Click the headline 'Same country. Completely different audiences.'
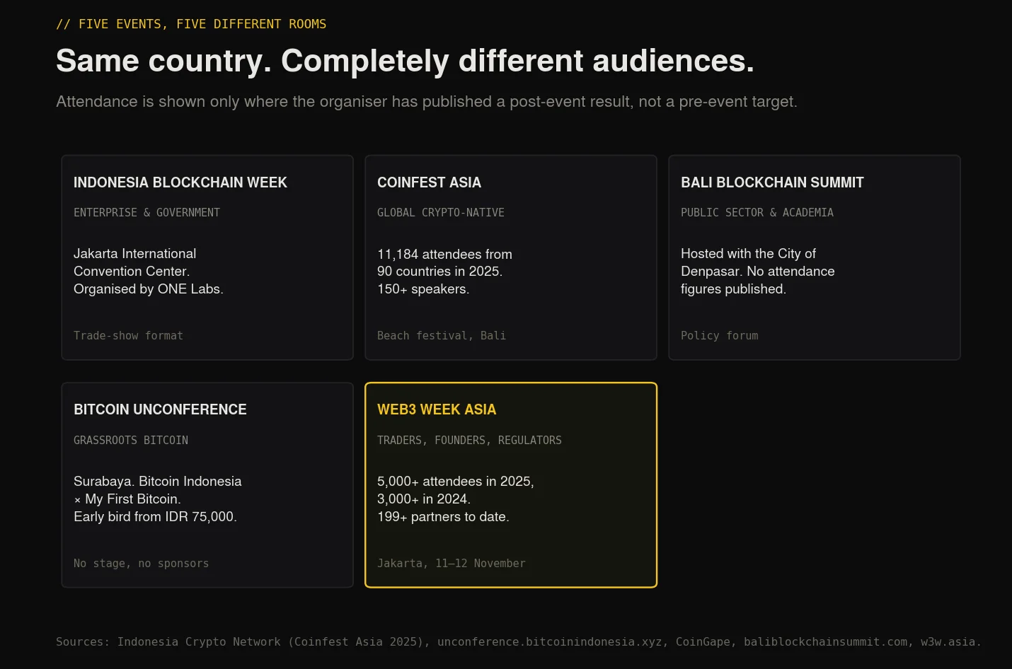Screen dimensions: 1012x669 pos(405,61)
